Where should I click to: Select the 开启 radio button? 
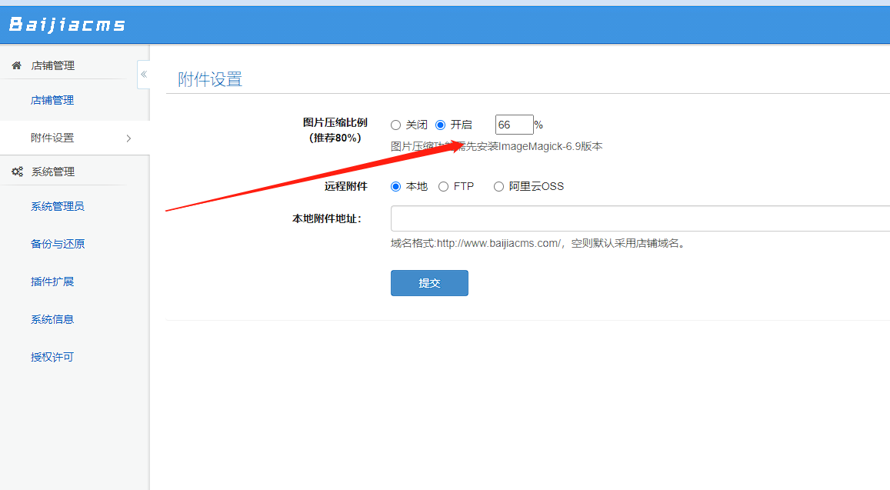[441, 124]
